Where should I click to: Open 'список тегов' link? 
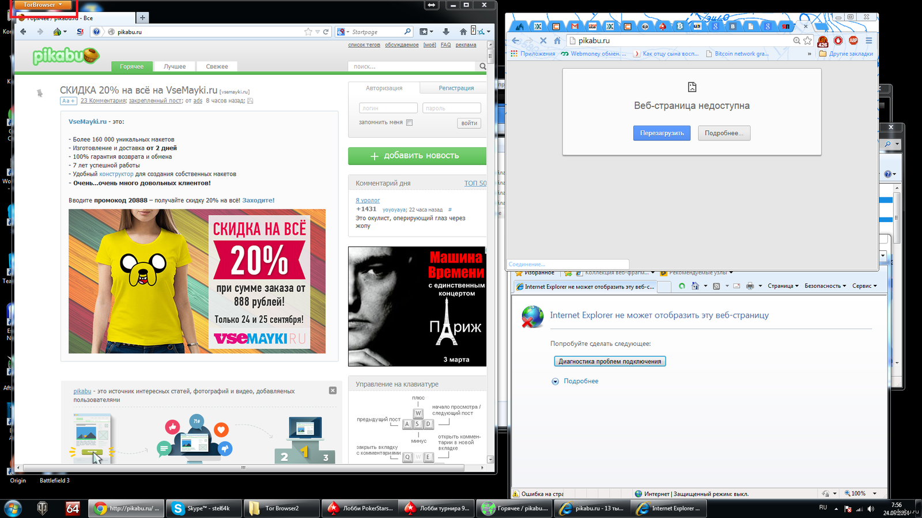(x=364, y=45)
